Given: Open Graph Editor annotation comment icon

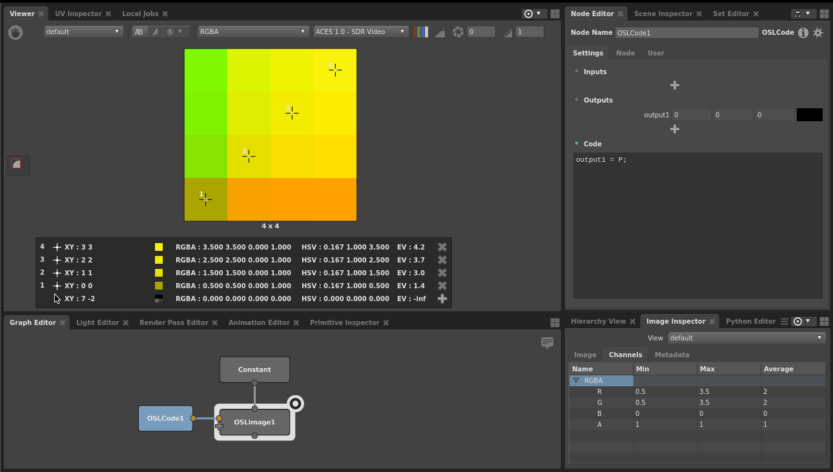Looking at the screenshot, I should coord(547,342).
